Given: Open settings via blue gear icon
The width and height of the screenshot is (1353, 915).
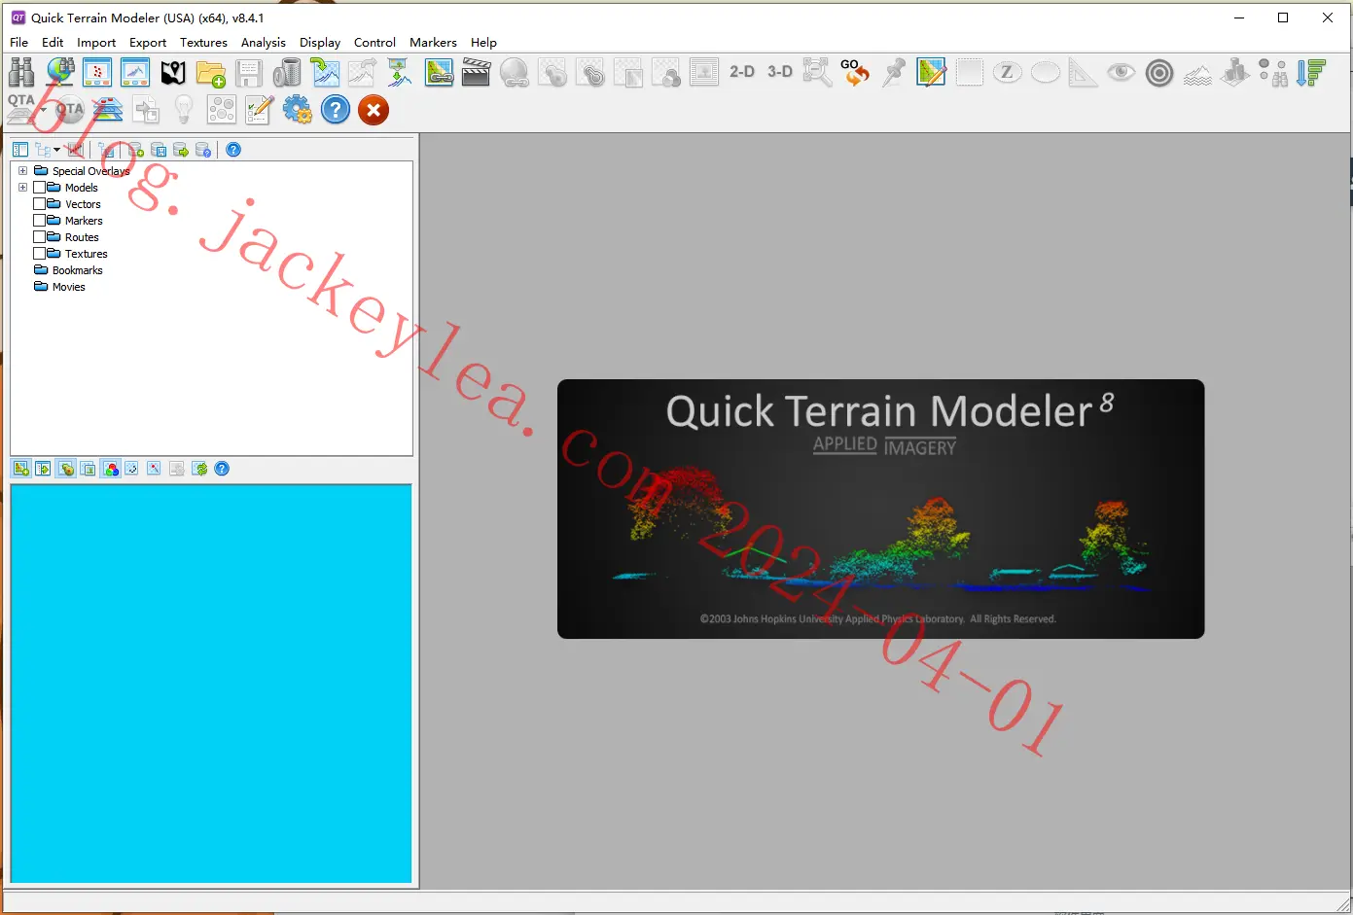Looking at the screenshot, I should (x=297, y=110).
